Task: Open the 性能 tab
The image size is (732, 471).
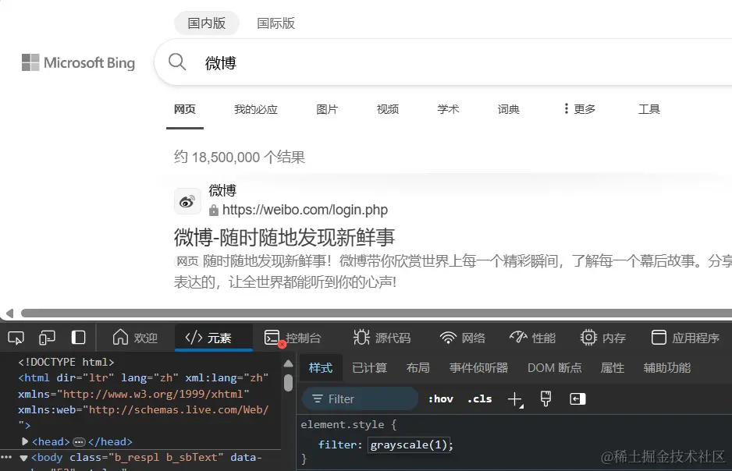Action: (x=533, y=338)
